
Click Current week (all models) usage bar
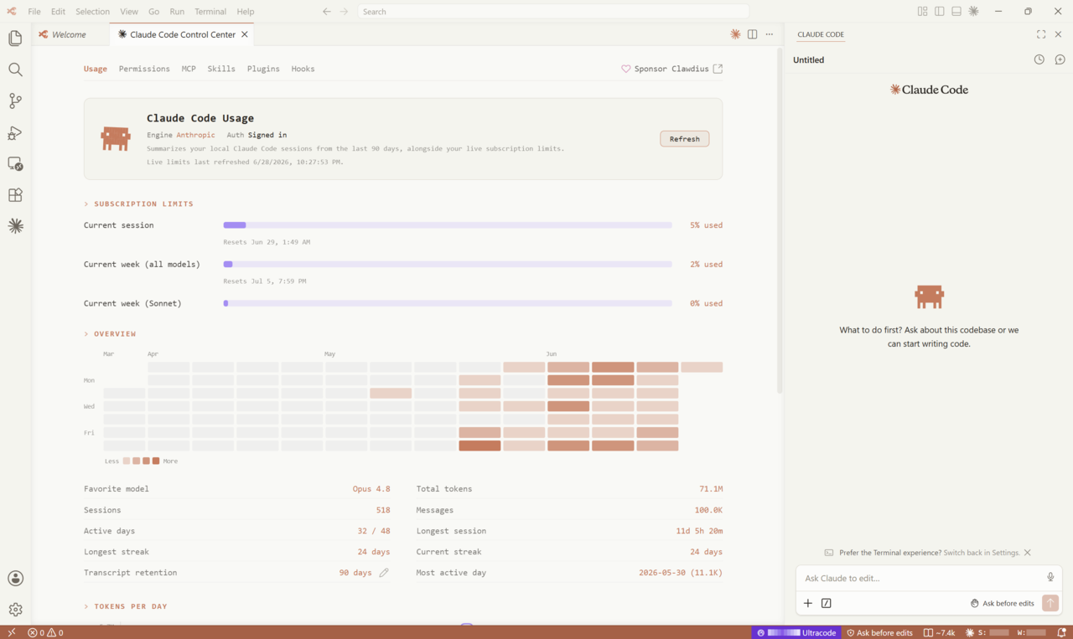(448, 264)
